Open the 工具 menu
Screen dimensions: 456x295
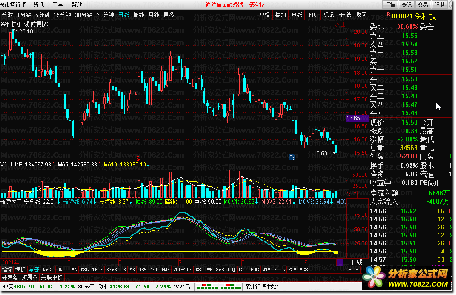[58, 4]
